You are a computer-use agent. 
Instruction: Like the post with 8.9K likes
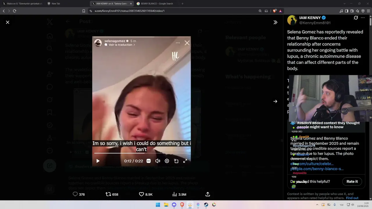point(146,194)
